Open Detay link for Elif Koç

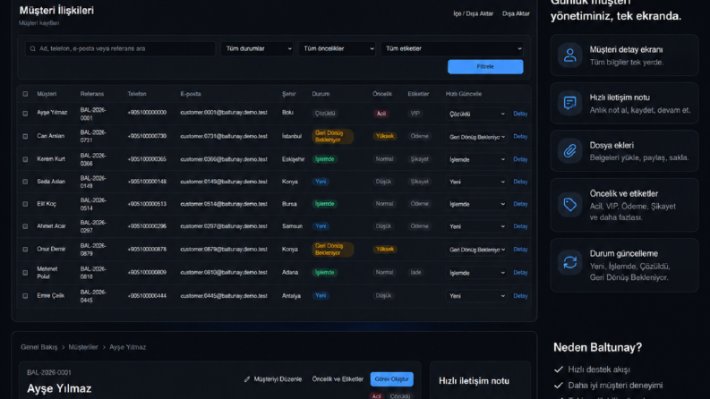click(x=520, y=204)
